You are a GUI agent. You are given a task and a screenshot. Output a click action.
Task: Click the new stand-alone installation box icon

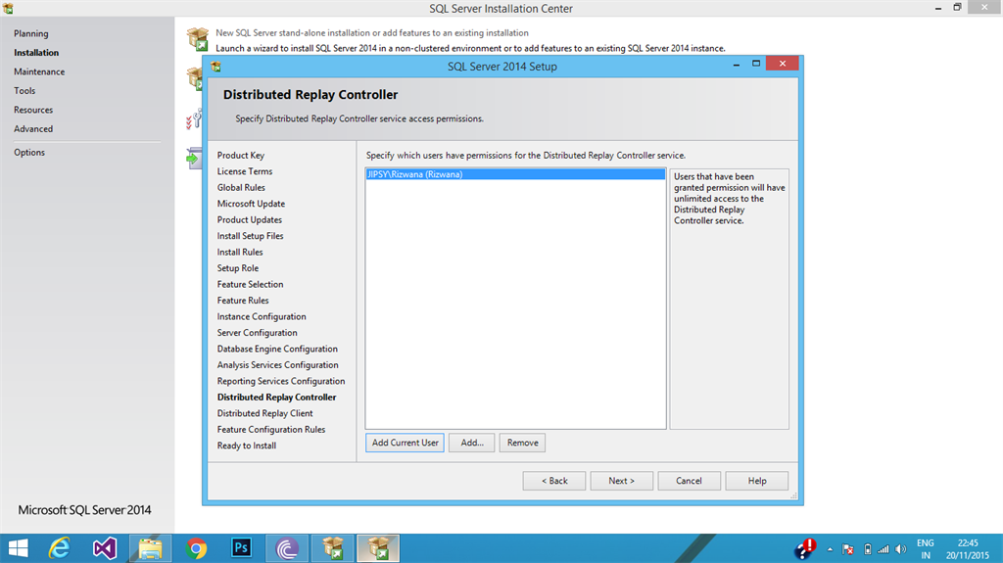coord(198,39)
